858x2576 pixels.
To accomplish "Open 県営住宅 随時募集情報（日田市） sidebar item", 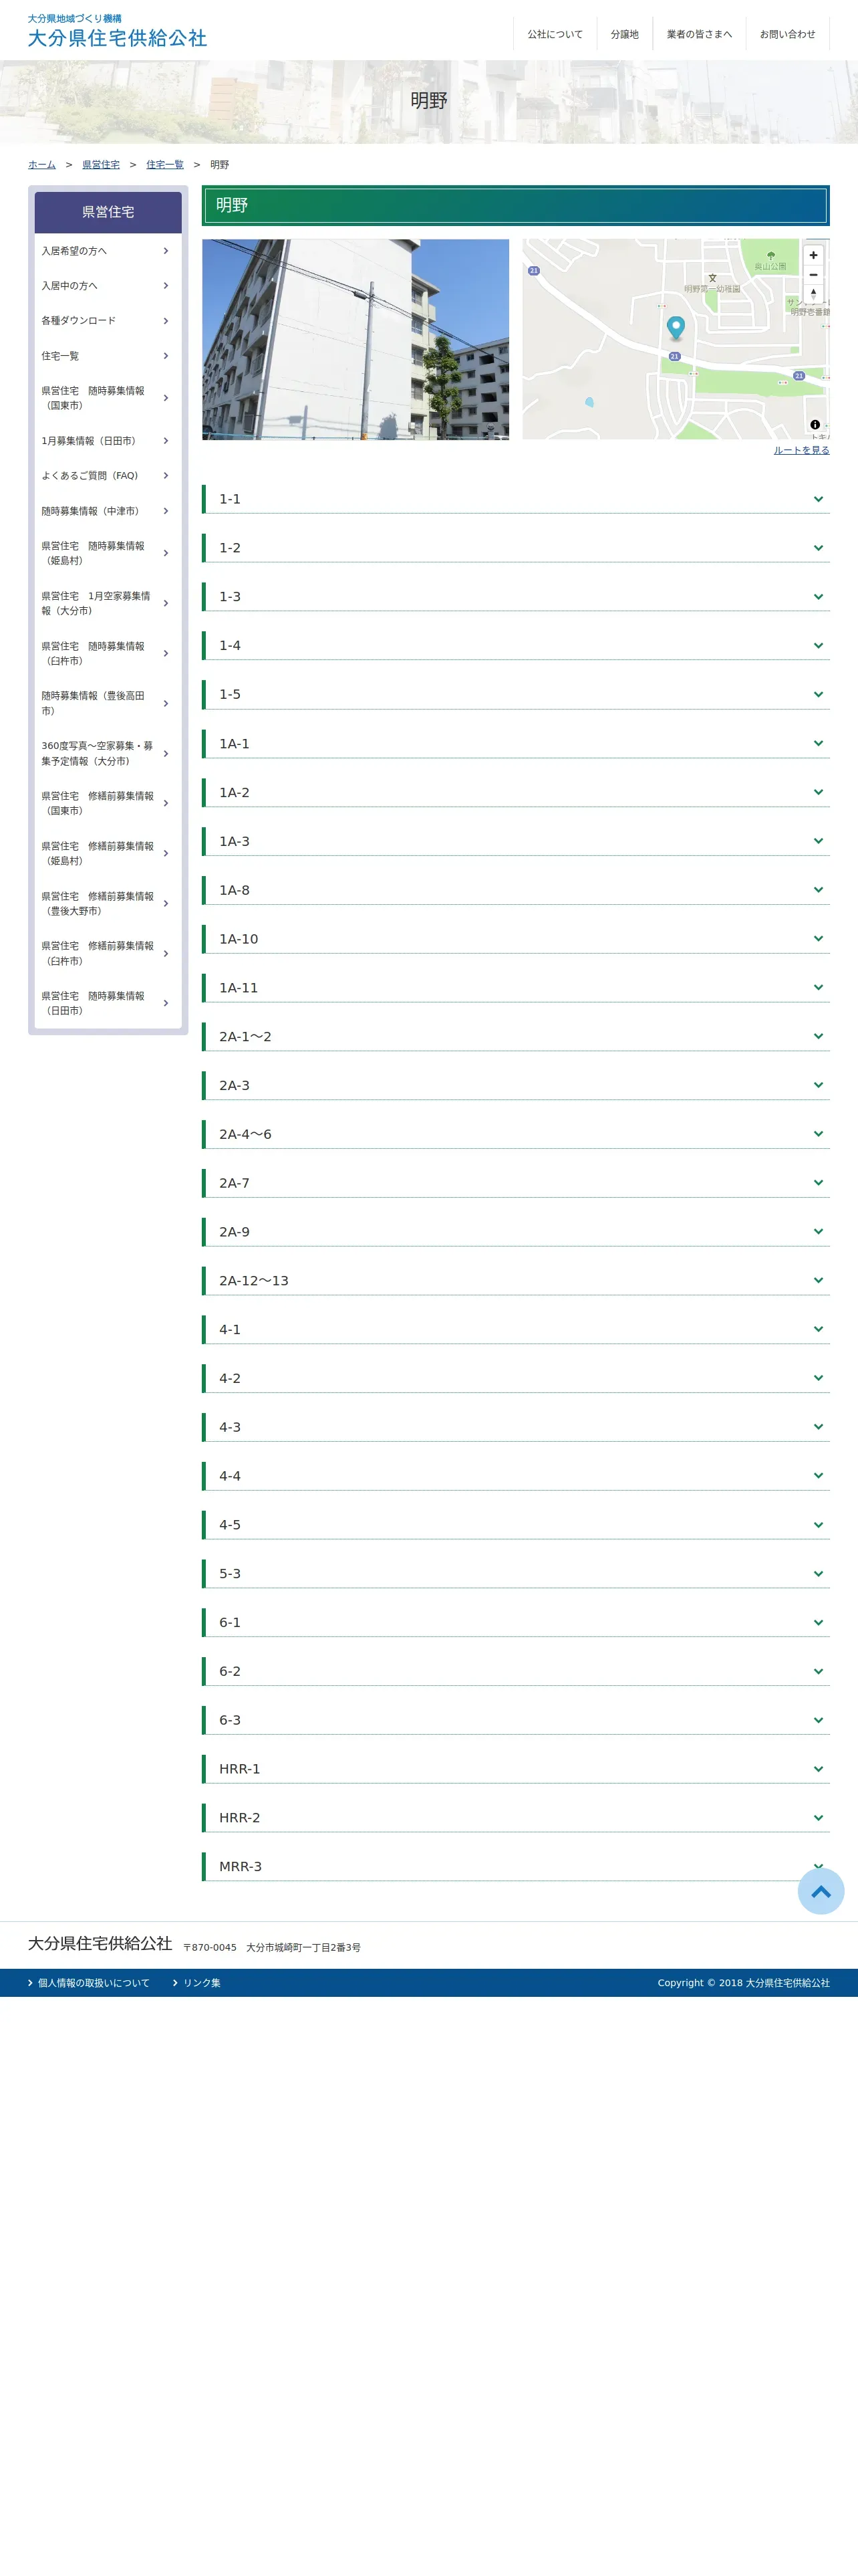I will coord(108,1003).
